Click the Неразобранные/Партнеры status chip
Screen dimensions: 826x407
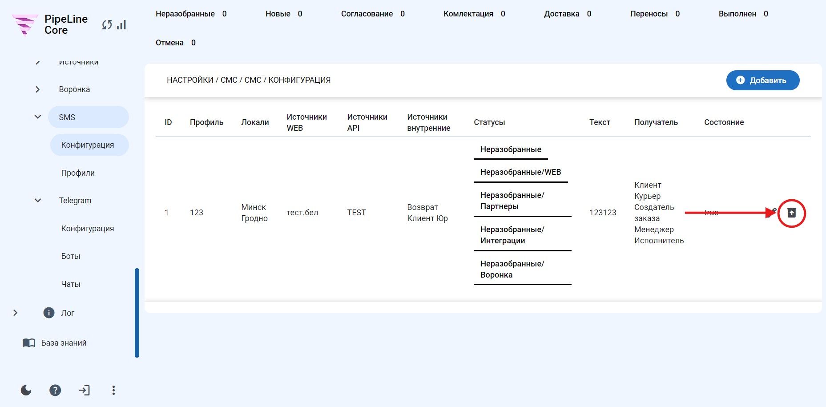tap(523, 201)
